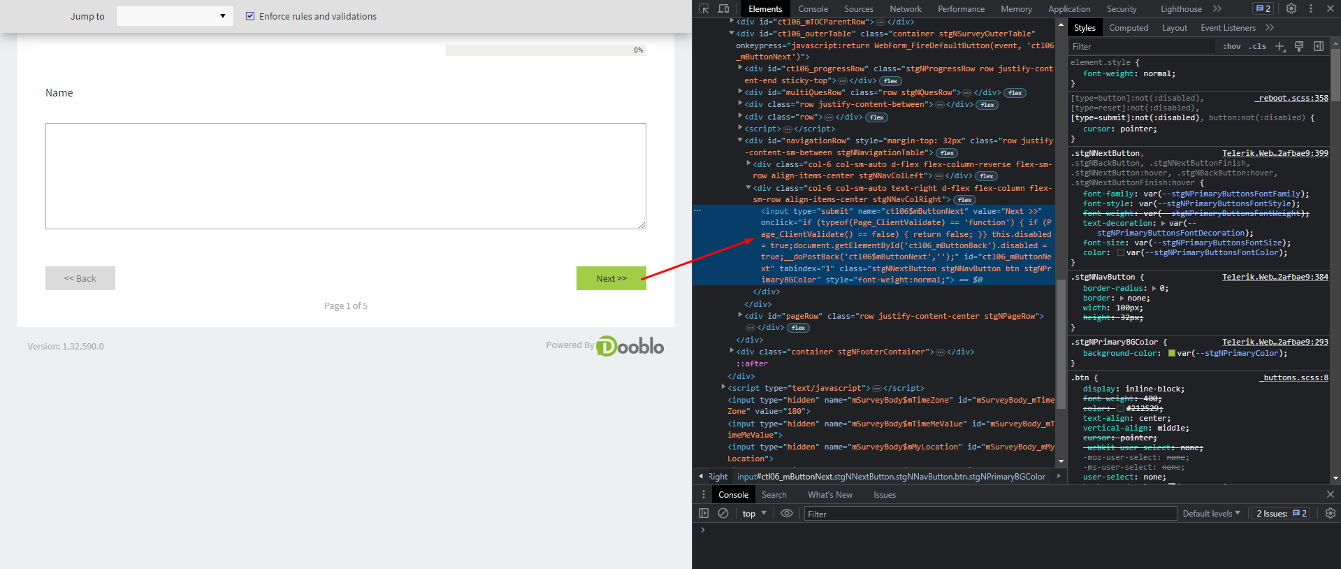Close the console drawer

(x=1331, y=494)
